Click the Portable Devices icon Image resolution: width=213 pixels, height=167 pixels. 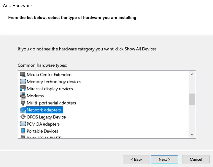coord(23,131)
